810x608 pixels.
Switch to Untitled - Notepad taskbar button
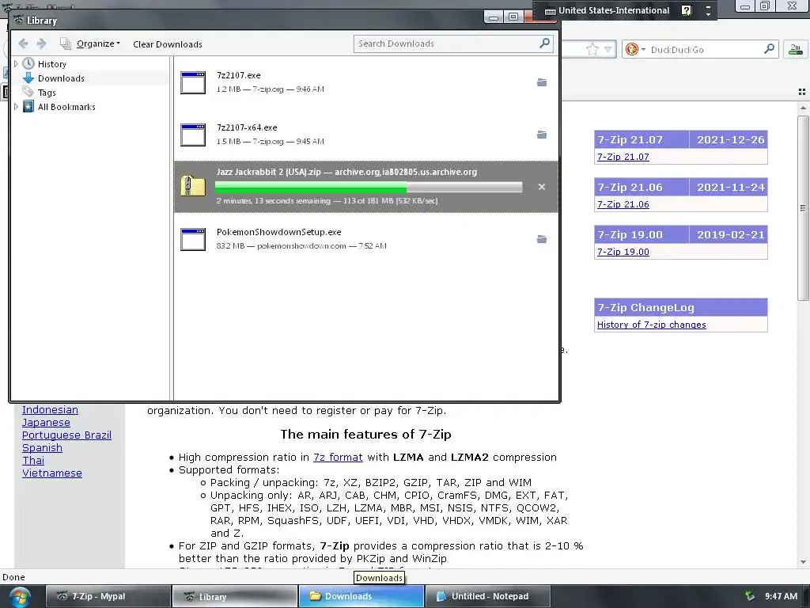click(x=487, y=596)
